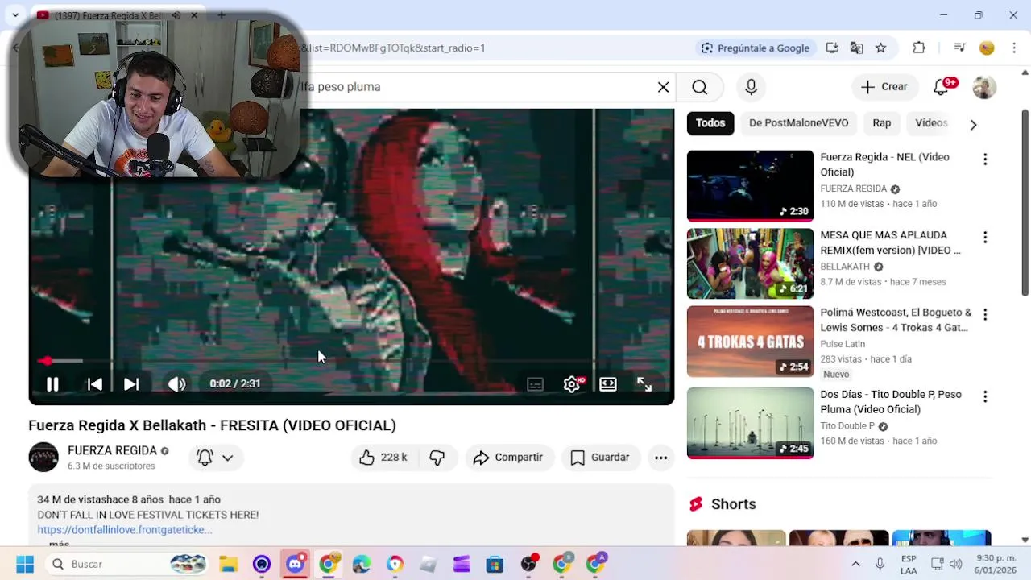Toggle subtitles in the video player
Viewport: 1031px width, 580px height.
(x=536, y=384)
